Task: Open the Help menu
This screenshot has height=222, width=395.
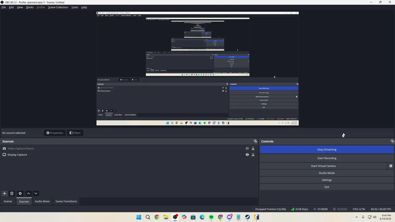Action: pos(84,7)
